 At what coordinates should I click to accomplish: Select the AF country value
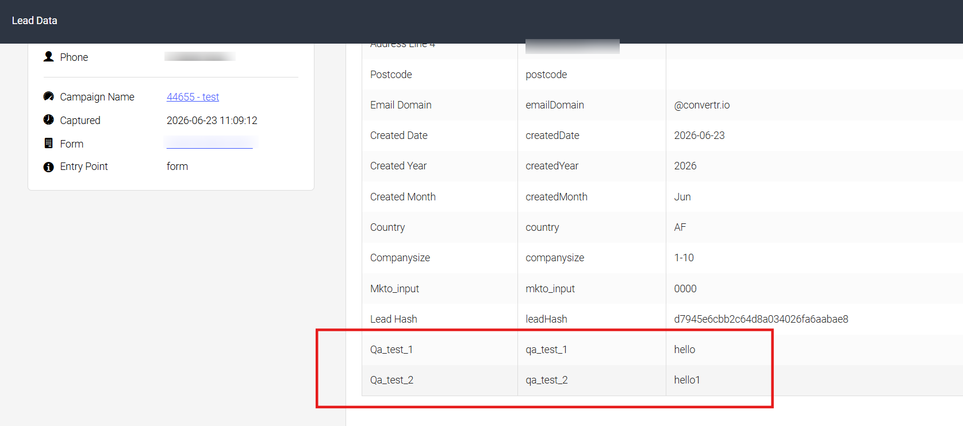click(x=680, y=227)
